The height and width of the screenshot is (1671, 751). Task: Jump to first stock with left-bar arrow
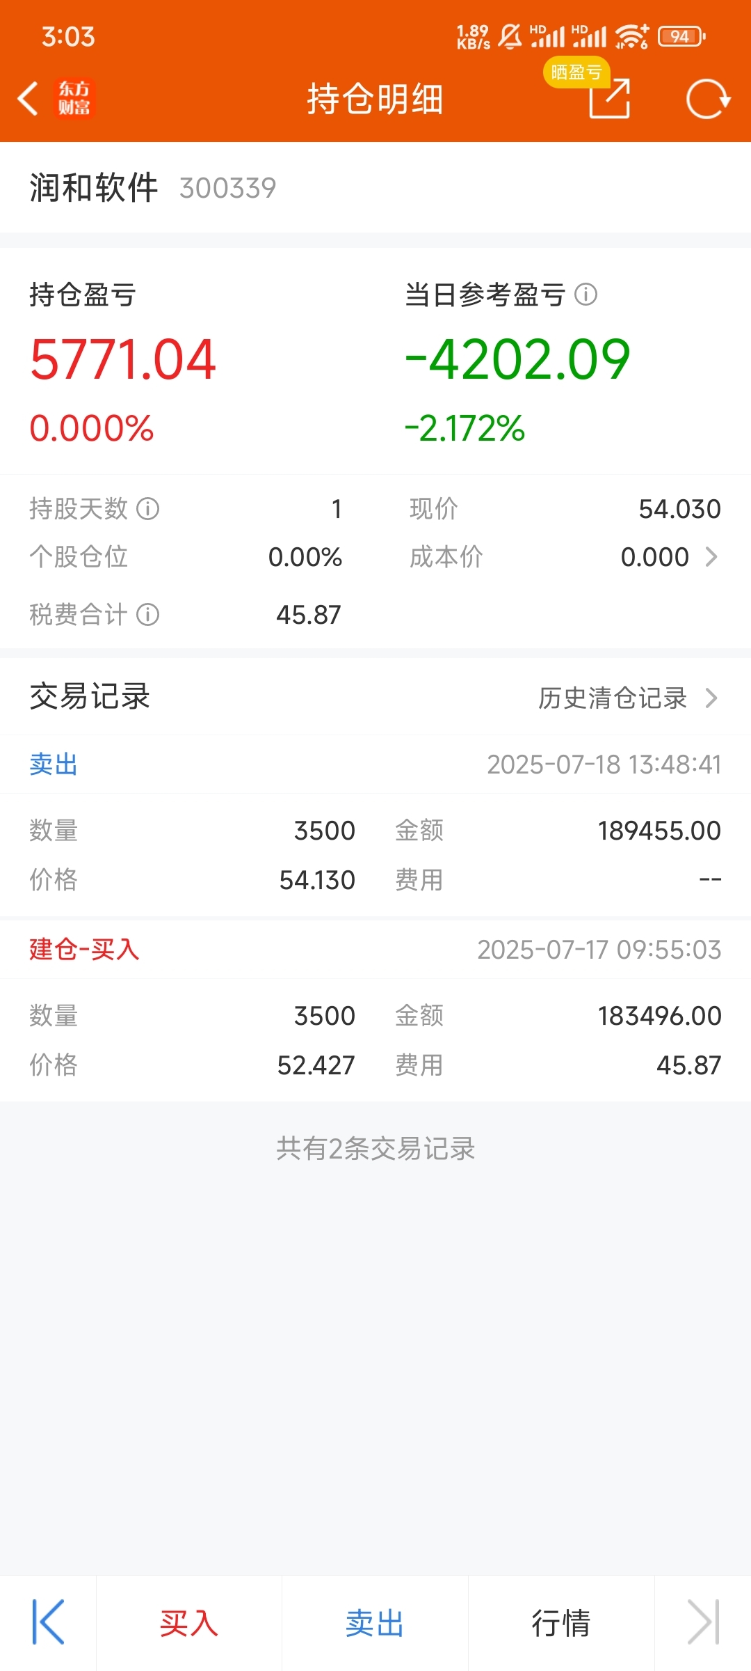tap(48, 1622)
